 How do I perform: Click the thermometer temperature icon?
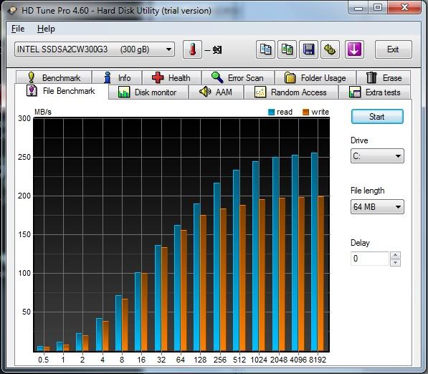coord(192,49)
